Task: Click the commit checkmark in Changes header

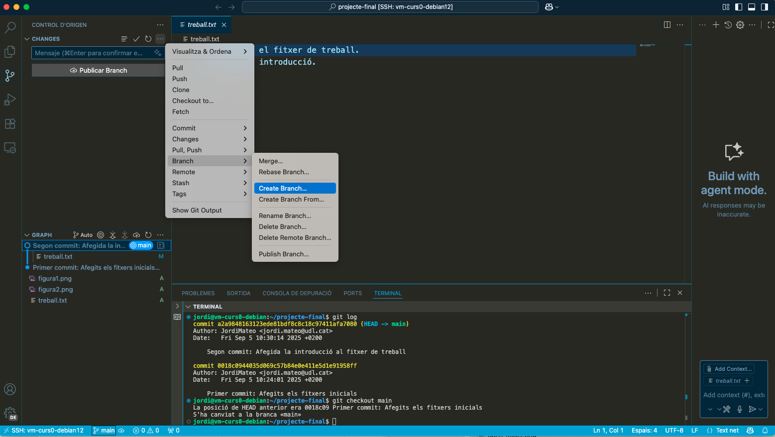Action: 136,39
